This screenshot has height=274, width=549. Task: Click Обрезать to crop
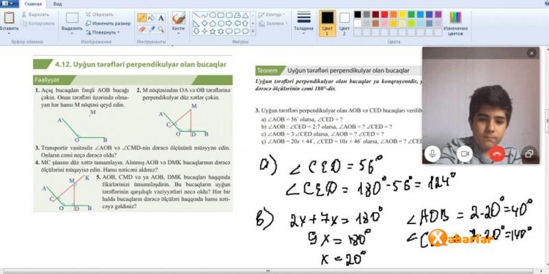coord(100,14)
